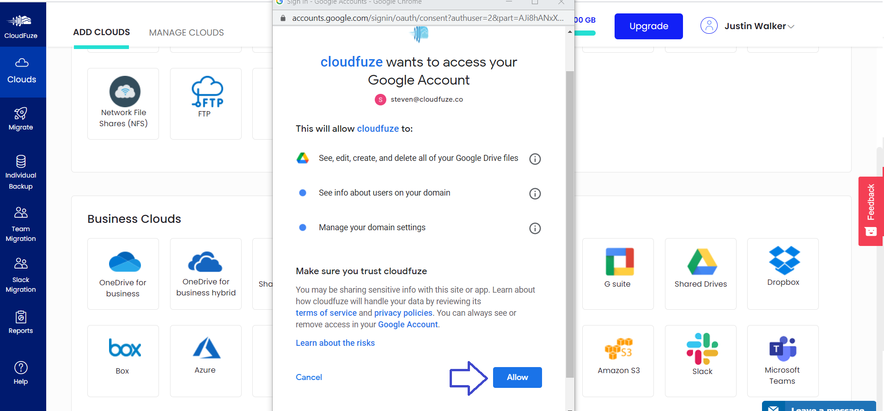Show info for Google Drive files permission

pos(535,159)
